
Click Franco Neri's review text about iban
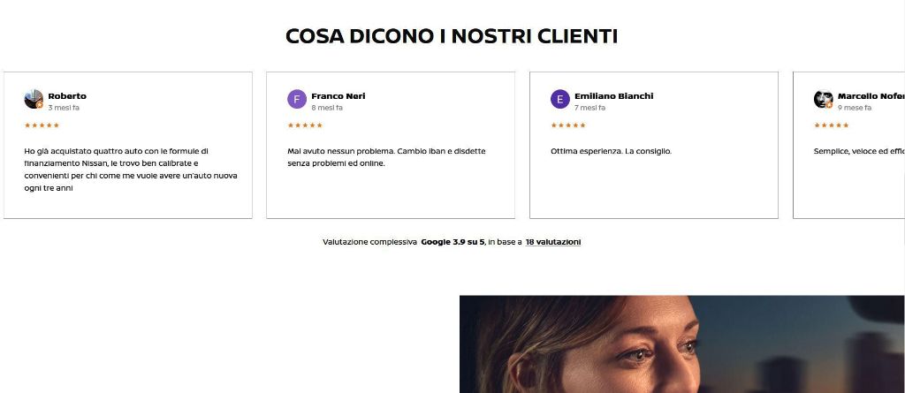tap(386, 157)
